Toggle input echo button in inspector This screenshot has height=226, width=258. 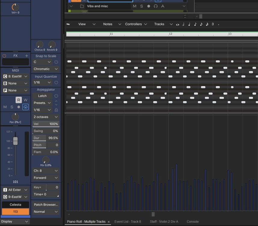pos(26,107)
